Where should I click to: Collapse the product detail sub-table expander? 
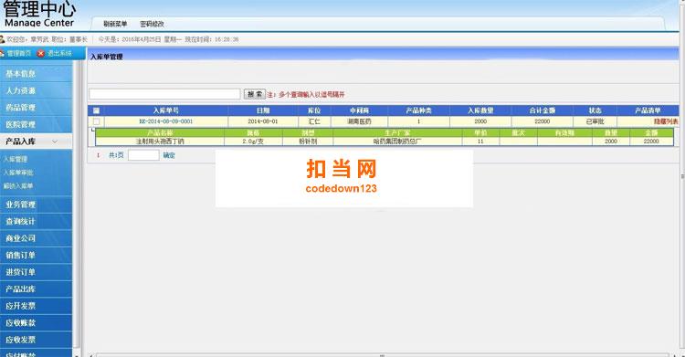coord(92,131)
